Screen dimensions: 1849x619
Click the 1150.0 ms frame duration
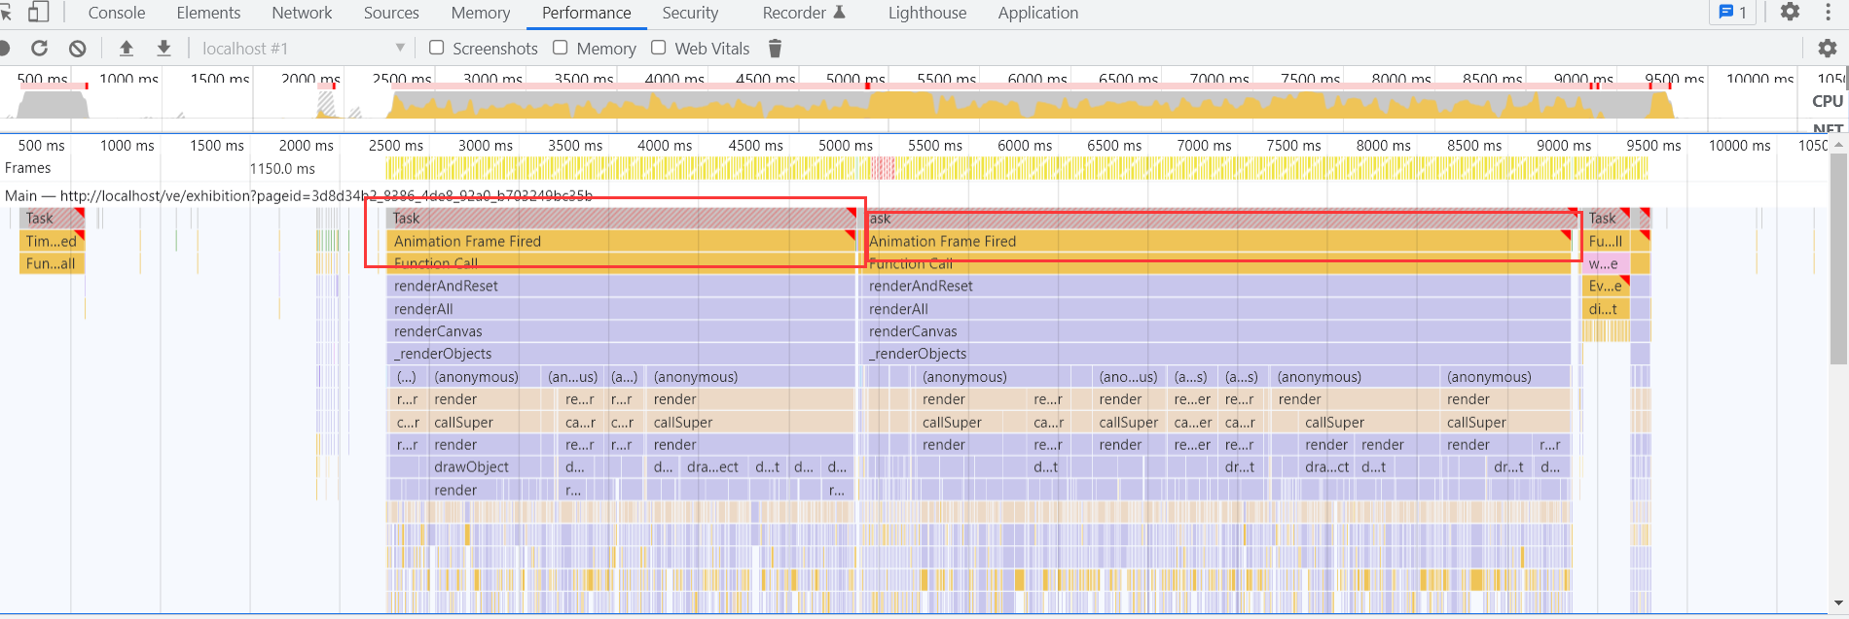(x=282, y=168)
